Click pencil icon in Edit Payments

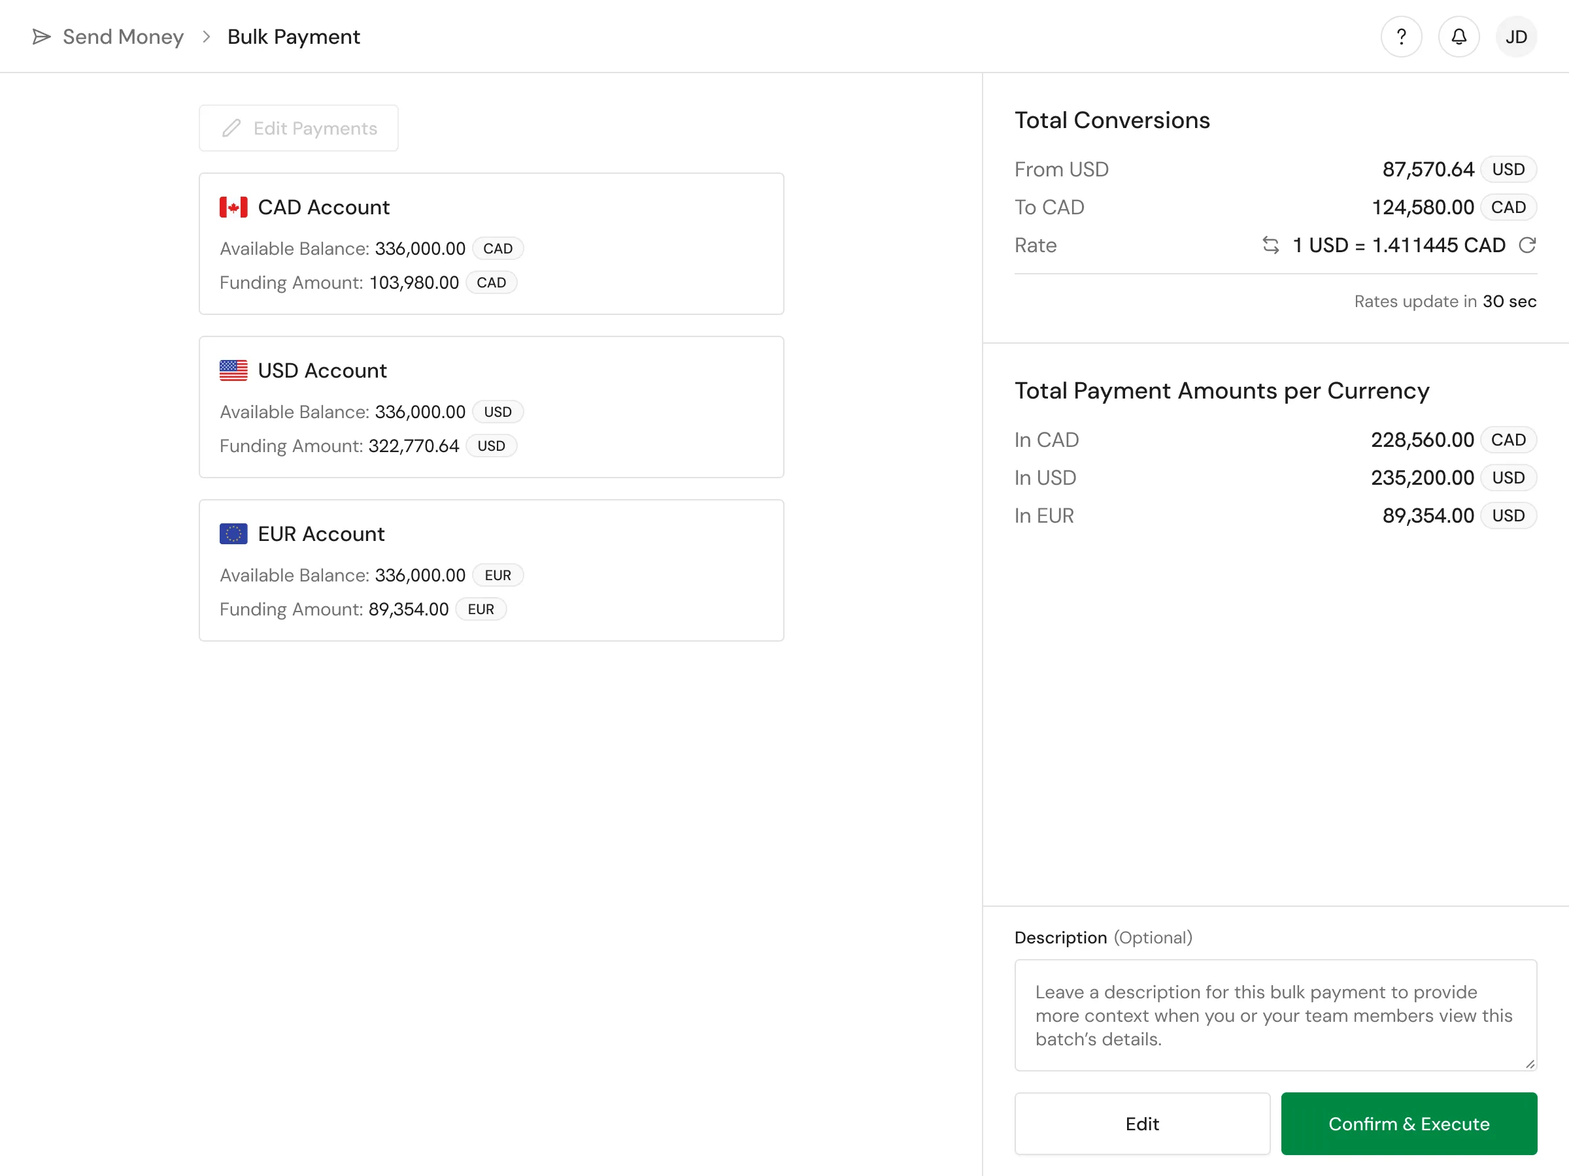pos(231,128)
